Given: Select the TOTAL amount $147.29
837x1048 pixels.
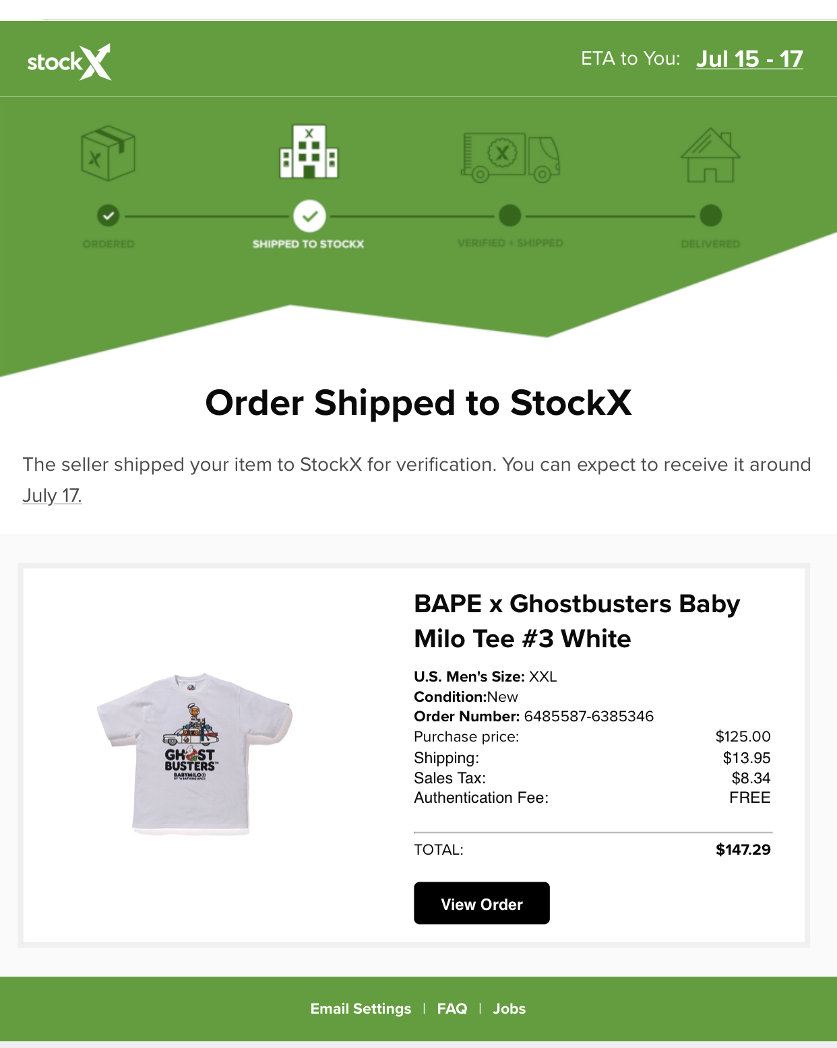Looking at the screenshot, I should click(743, 850).
